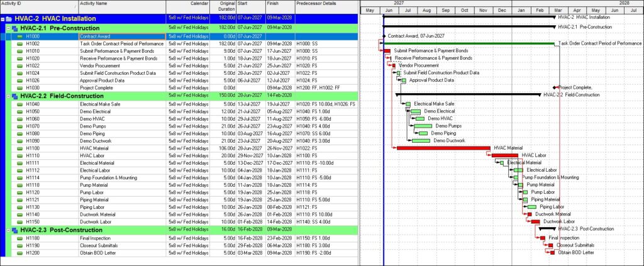Click the activity icon beside H1000
The image size is (644, 266).
coord(19,36)
